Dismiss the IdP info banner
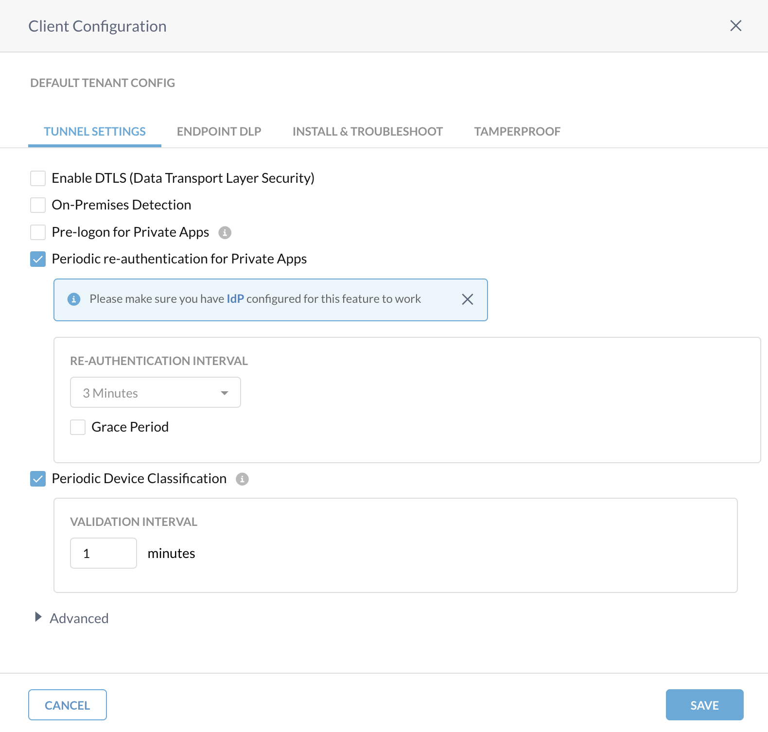This screenshot has width=768, height=732. coord(467,299)
